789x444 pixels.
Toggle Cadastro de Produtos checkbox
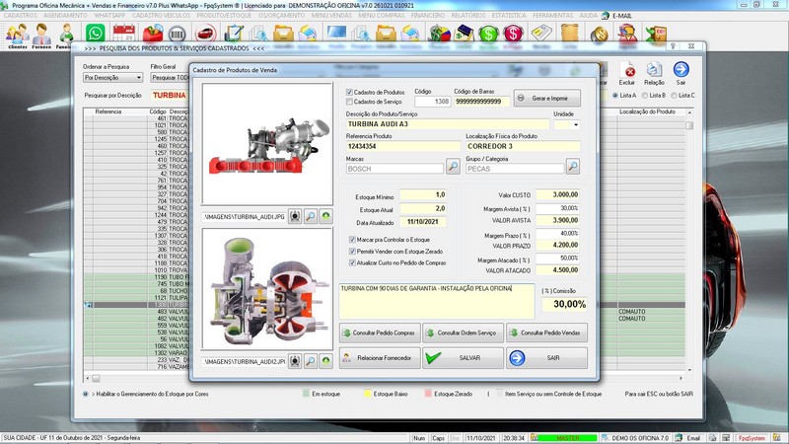point(349,92)
